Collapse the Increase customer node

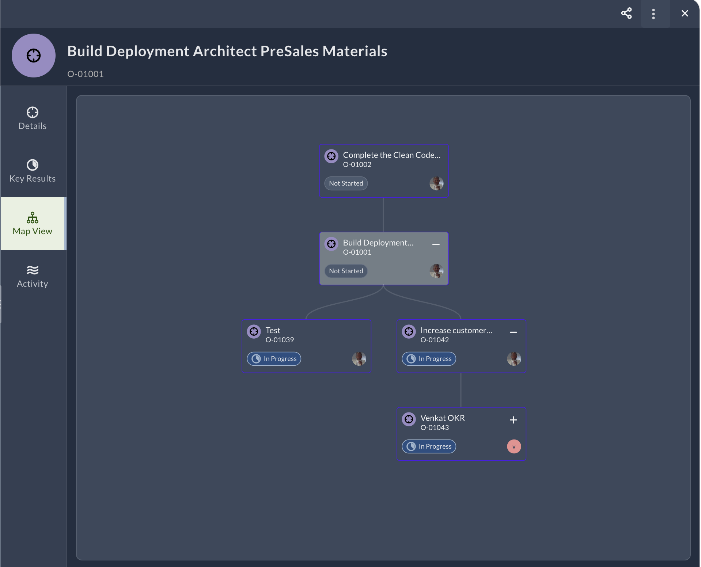[513, 332]
